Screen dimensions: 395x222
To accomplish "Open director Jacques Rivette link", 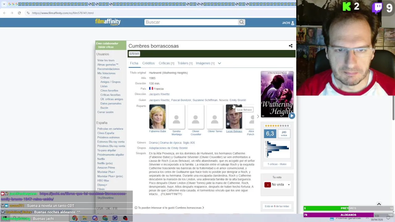I will tap(159, 94).
